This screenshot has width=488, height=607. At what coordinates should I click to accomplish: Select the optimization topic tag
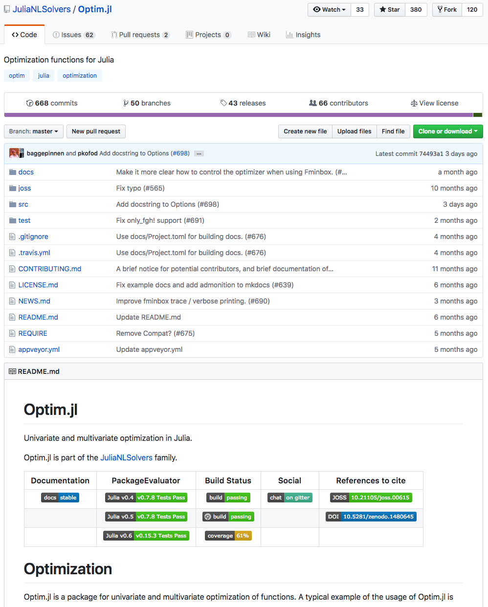(80, 76)
